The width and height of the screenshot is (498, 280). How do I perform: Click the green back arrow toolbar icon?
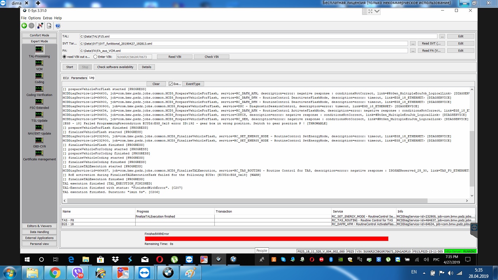[24, 26]
